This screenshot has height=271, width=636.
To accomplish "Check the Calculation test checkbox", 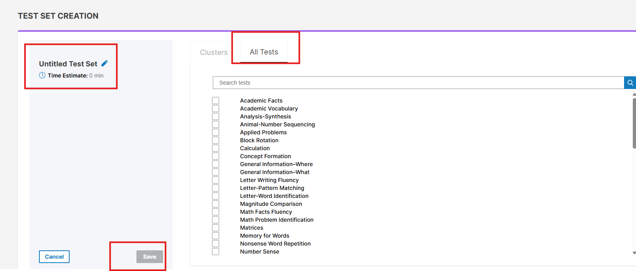I will (x=216, y=148).
